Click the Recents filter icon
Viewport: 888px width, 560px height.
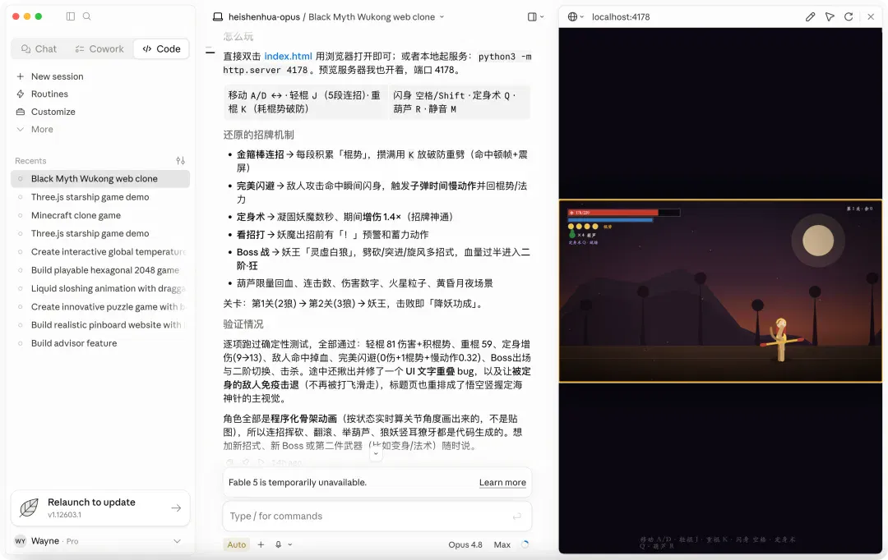tap(181, 161)
